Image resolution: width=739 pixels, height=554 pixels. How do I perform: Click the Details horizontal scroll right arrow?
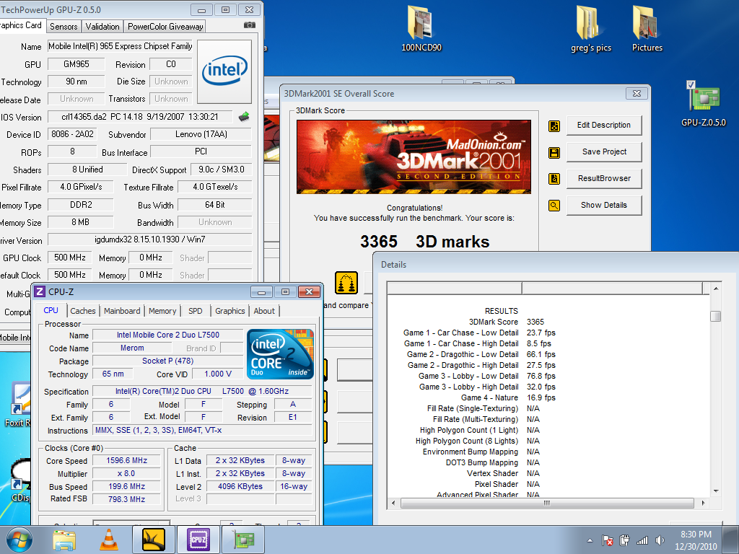[x=703, y=503]
